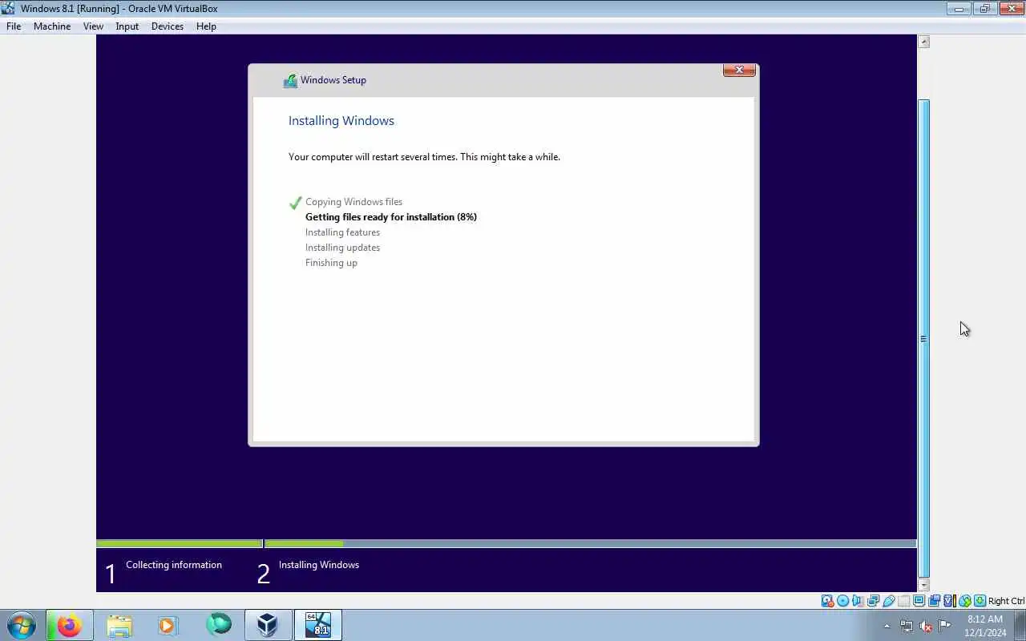This screenshot has height=641, width=1026.
Task: Click the keyboard capture green arrow icon
Action: [x=980, y=601]
